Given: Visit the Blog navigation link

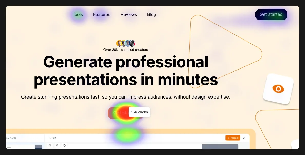Looking at the screenshot, I should (x=152, y=15).
